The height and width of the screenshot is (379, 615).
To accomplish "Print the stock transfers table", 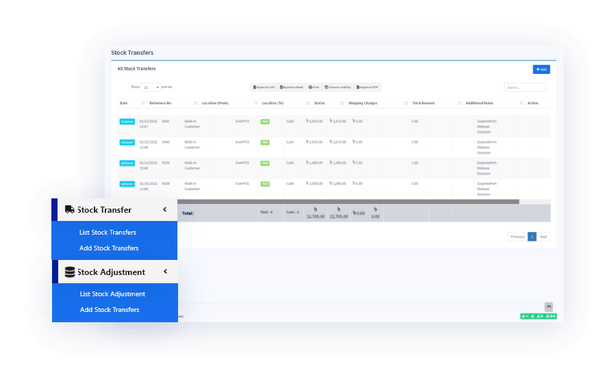I will coord(314,88).
